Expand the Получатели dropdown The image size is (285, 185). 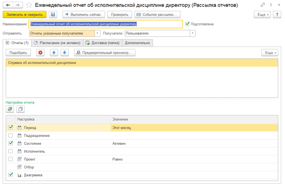click(x=193, y=33)
